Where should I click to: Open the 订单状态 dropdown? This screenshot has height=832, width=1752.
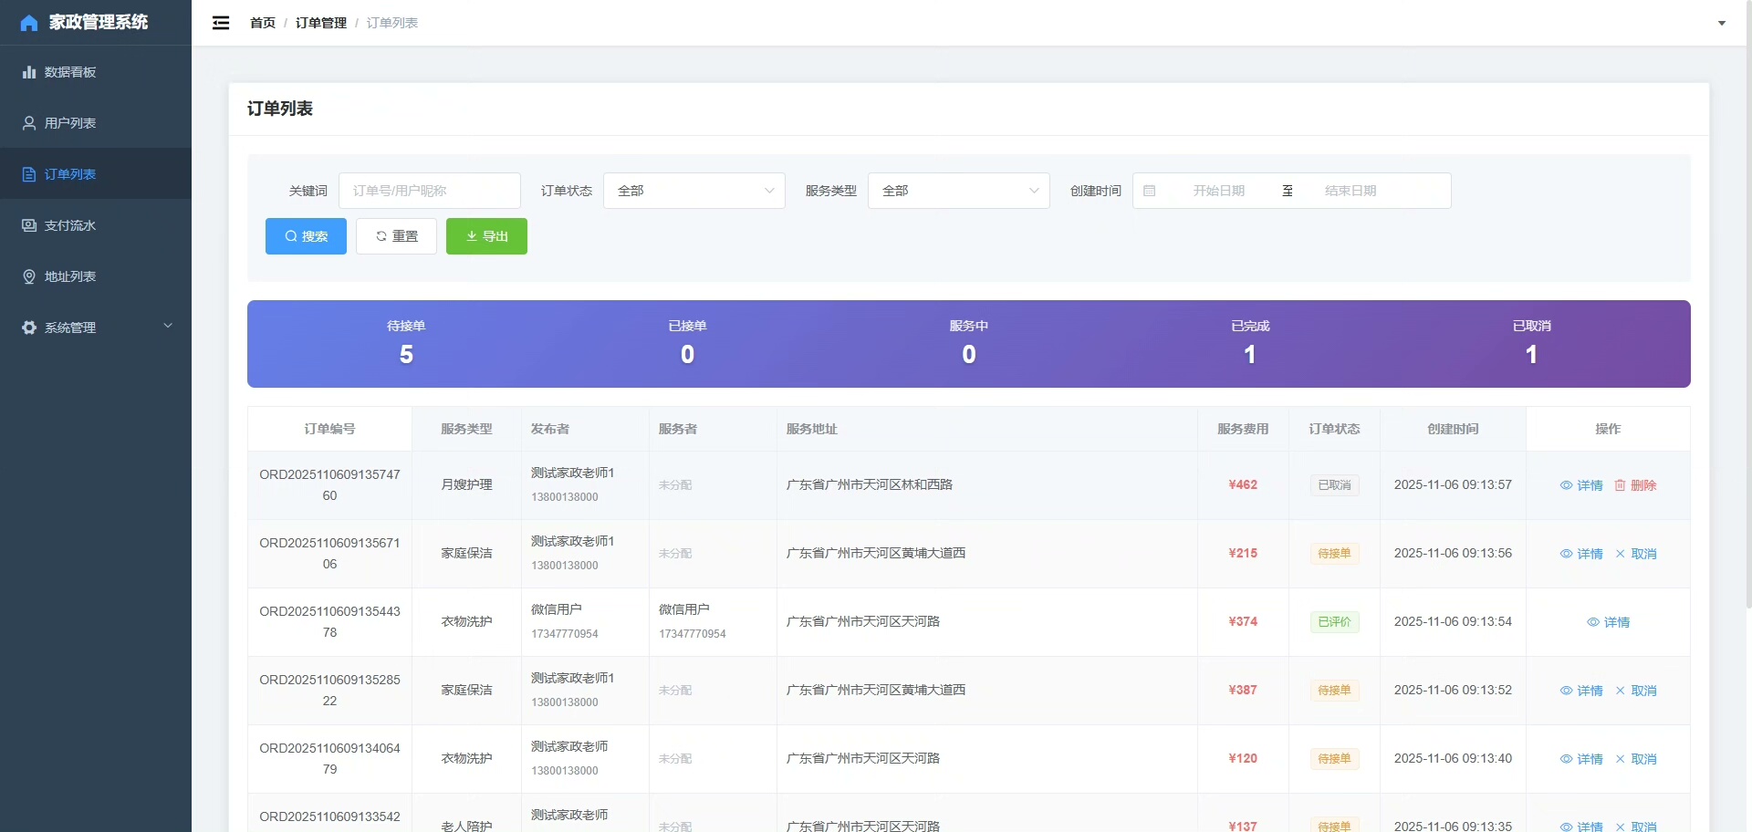[x=693, y=191]
